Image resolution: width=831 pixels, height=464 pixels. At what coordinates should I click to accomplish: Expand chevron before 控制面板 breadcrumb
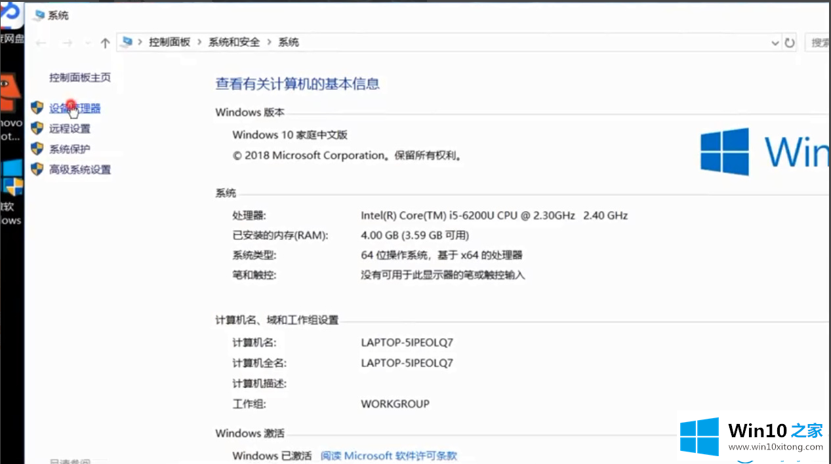140,42
